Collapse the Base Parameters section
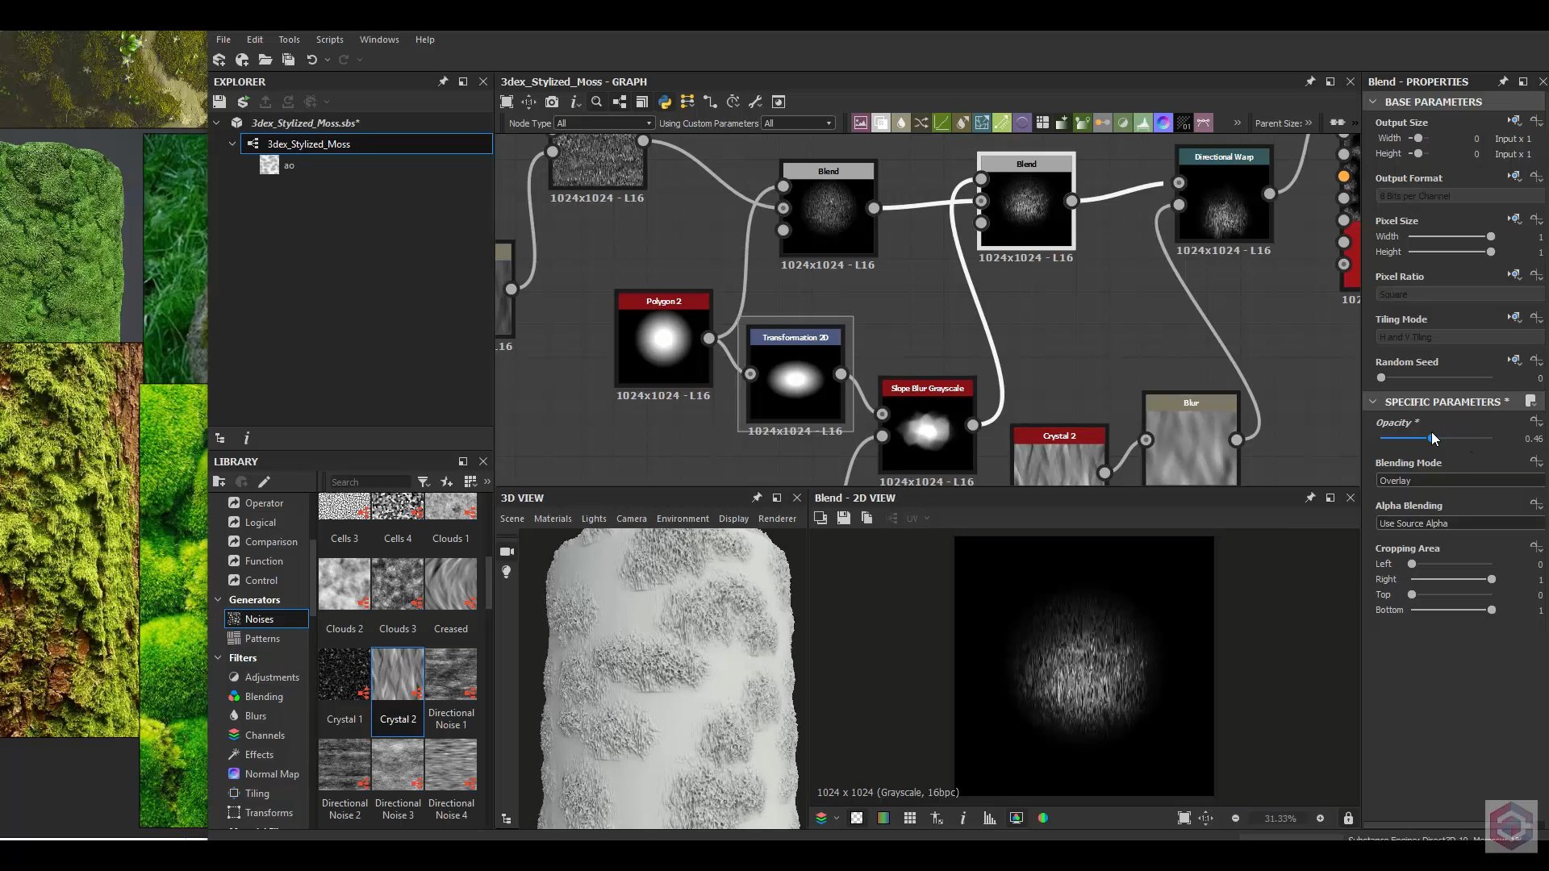 [x=1373, y=102]
